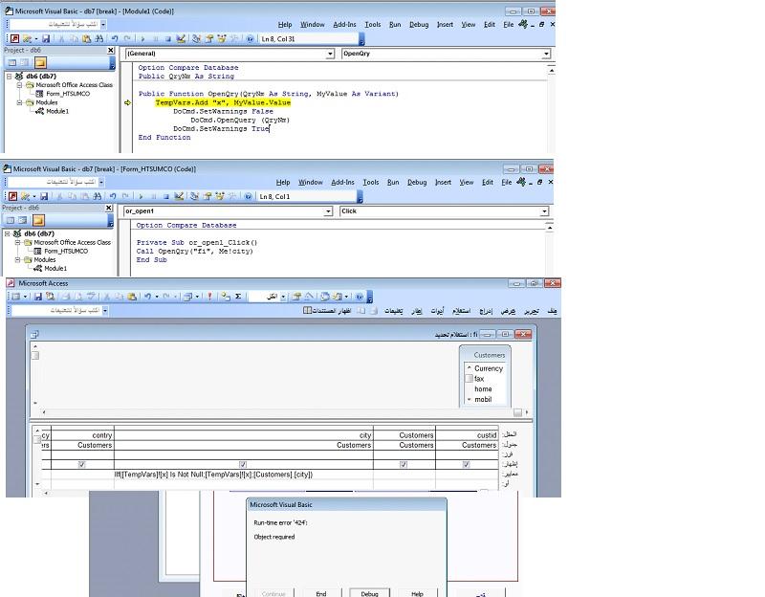Click Toggle Folders icon in Form_HTSUMCO window Project pane
This screenshot has width=765, height=597.
point(38,220)
